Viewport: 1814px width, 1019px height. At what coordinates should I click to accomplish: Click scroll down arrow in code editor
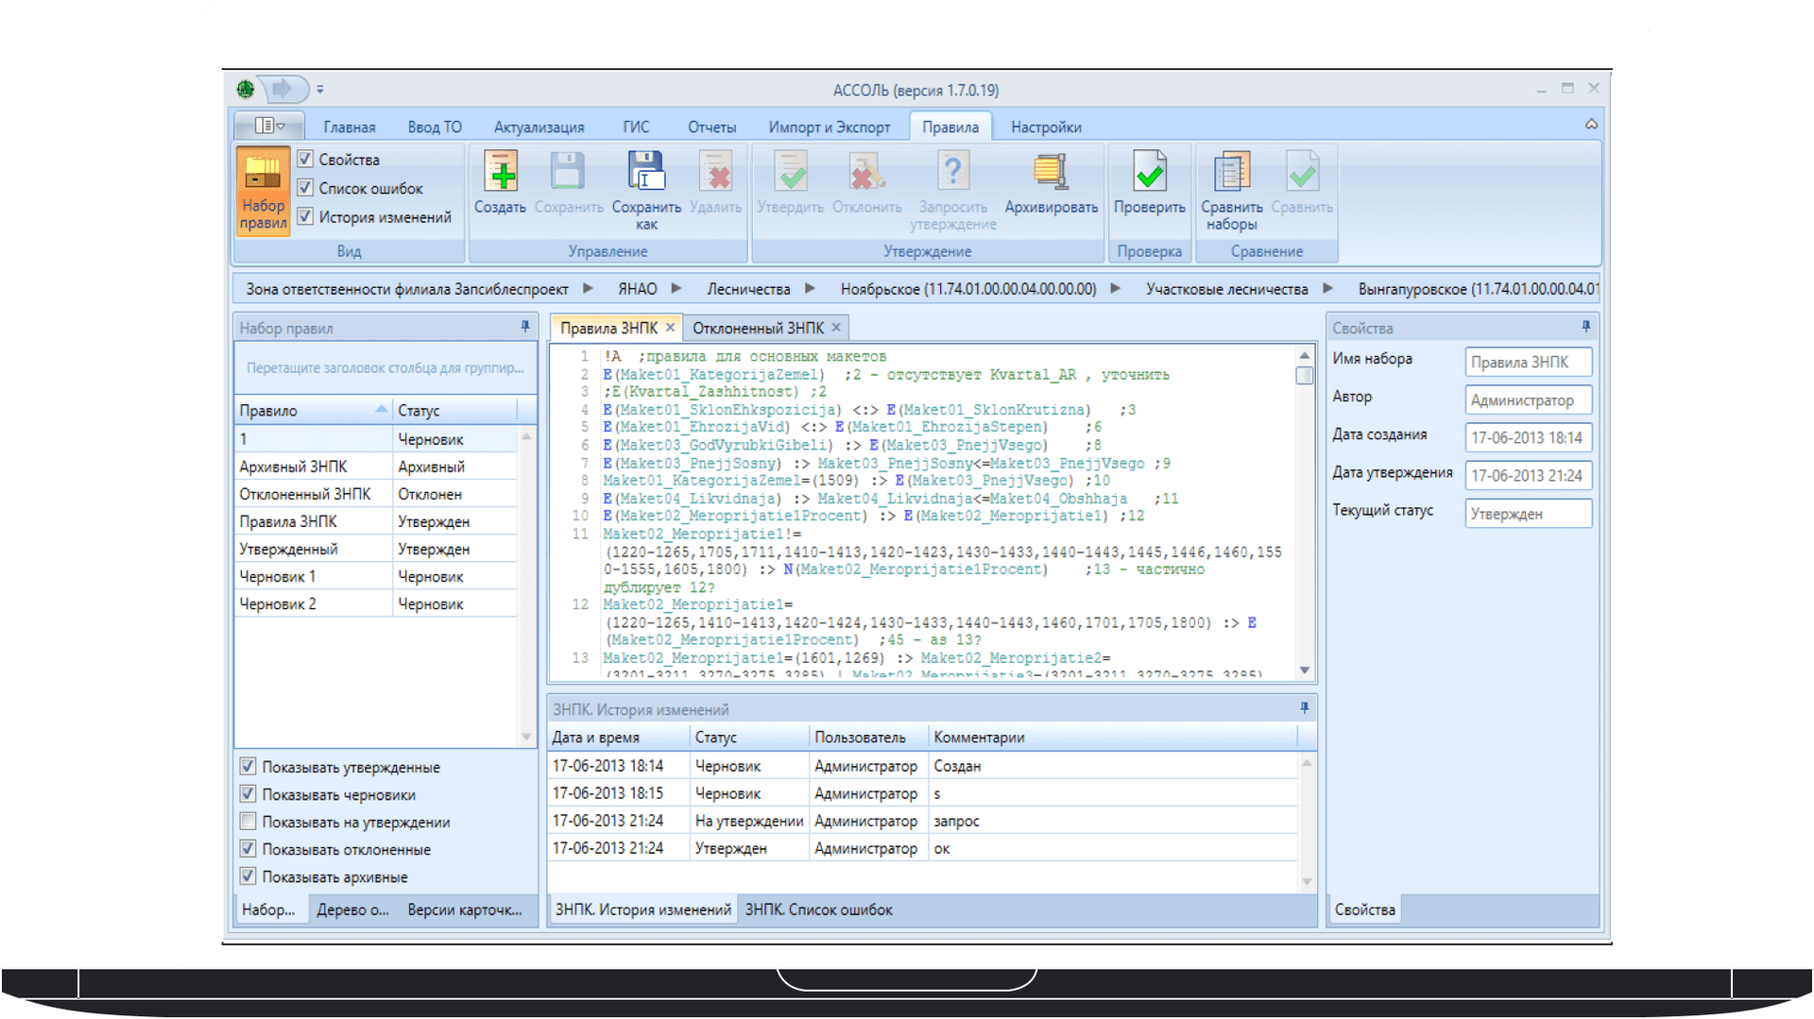tap(1304, 670)
